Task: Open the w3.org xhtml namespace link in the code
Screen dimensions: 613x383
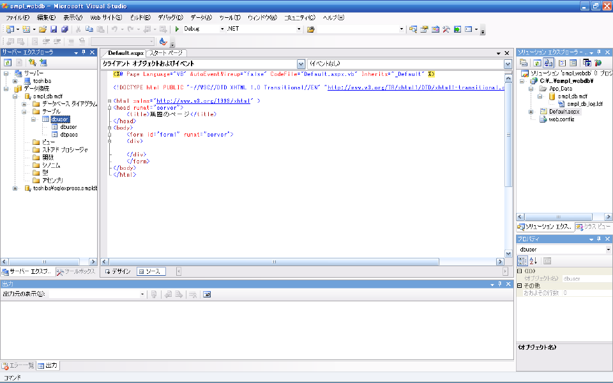Action: tap(203, 101)
